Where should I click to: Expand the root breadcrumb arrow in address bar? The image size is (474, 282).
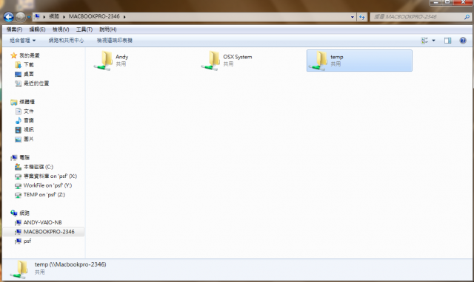point(44,17)
